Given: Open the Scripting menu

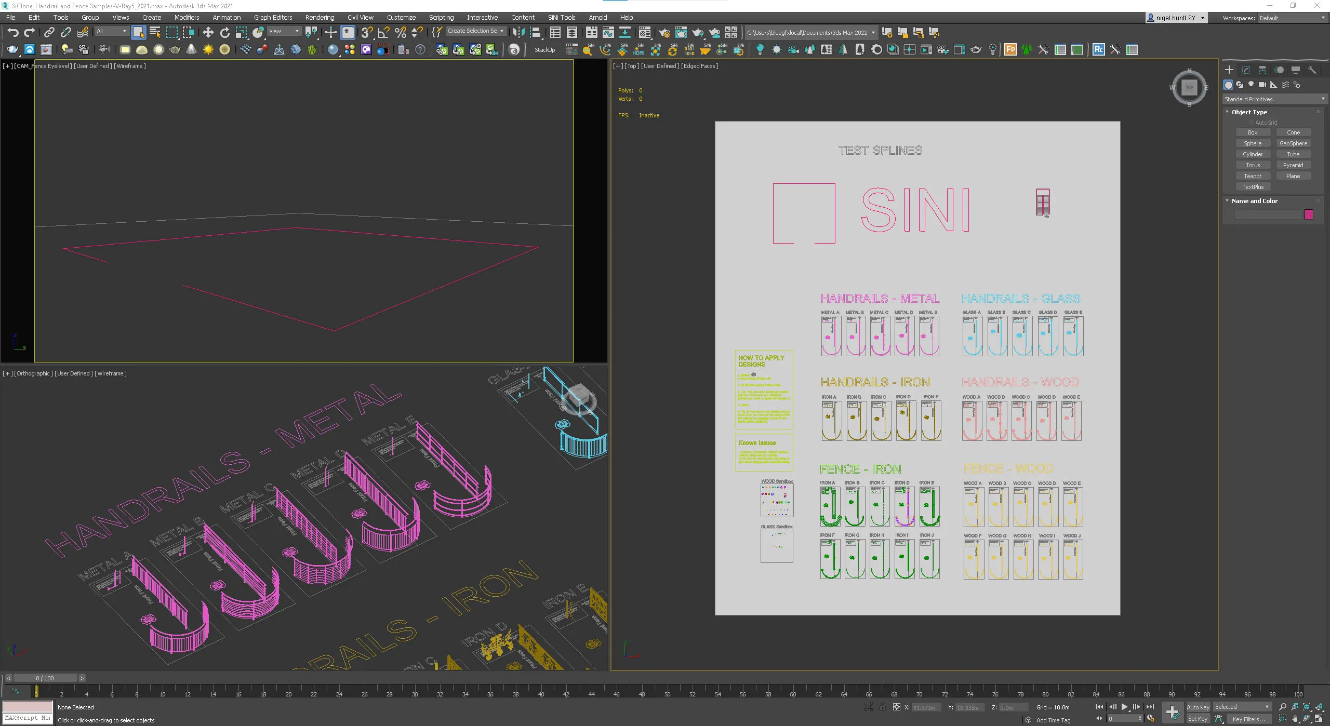Looking at the screenshot, I should [x=441, y=17].
